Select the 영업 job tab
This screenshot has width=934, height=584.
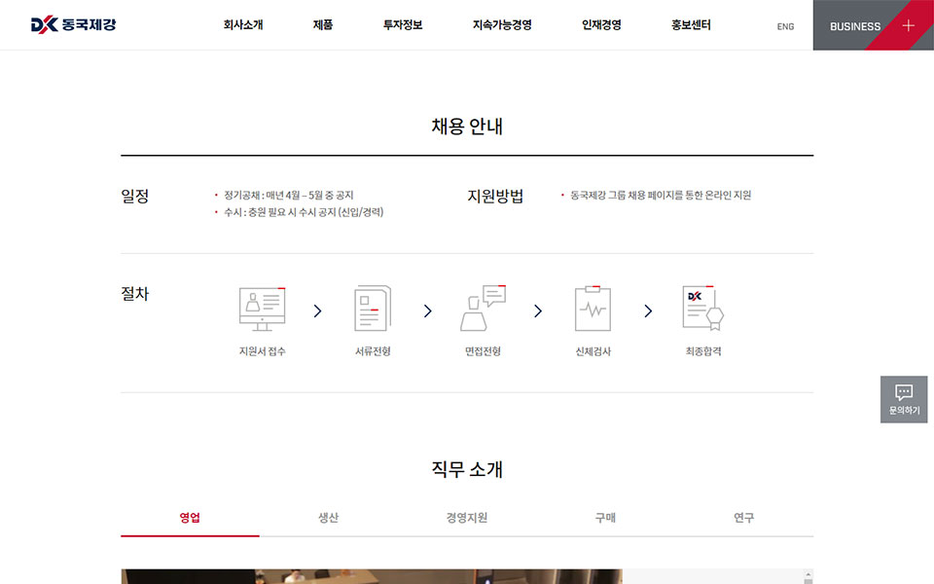coord(190,518)
